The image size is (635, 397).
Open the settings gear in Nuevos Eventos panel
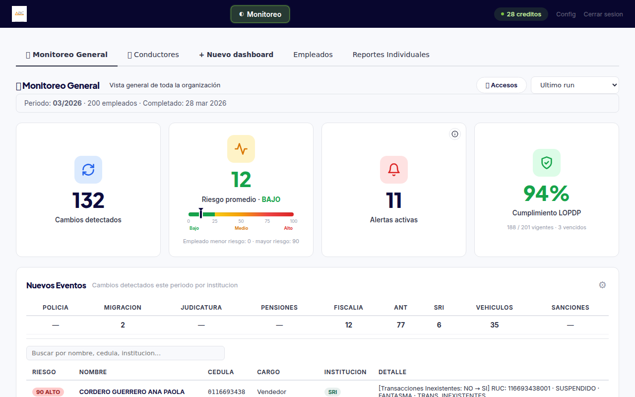click(x=602, y=285)
